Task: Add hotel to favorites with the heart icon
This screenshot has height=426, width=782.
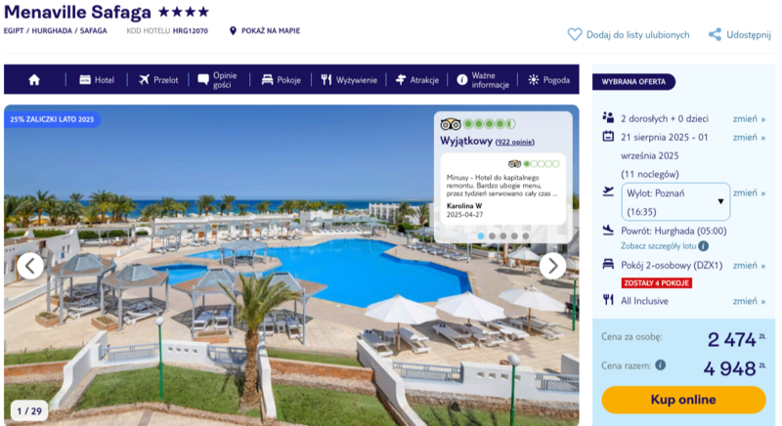Action: [575, 34]
